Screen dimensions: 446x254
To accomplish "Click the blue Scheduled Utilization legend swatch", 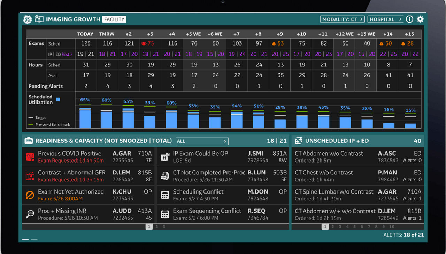I will pos(58,100).
